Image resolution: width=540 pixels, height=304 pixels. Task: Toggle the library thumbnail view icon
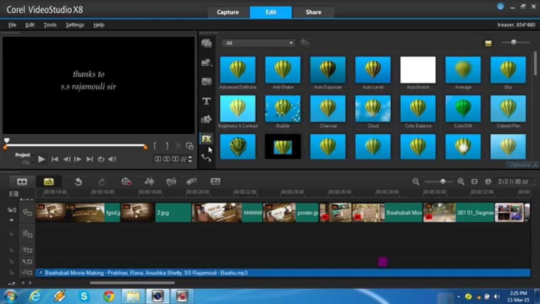pos(488,43)
